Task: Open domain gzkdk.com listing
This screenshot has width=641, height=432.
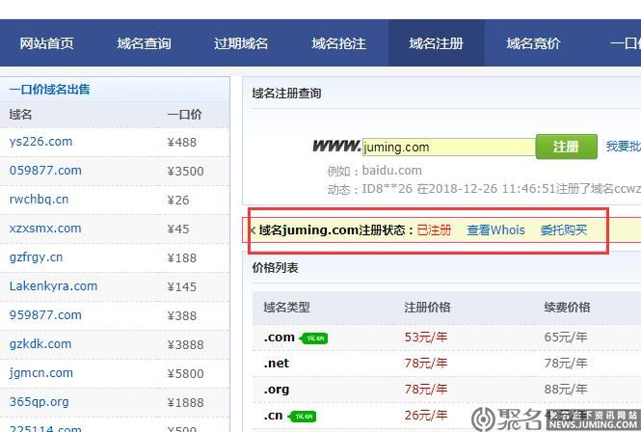Action: (x=40, y=344)
